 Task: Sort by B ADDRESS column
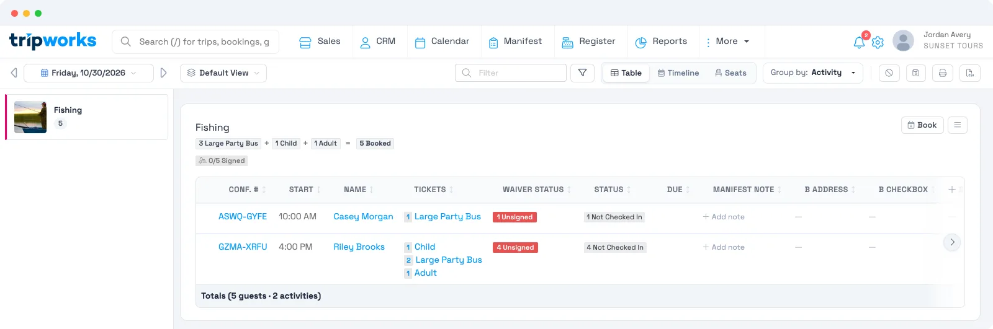point(830,190)
